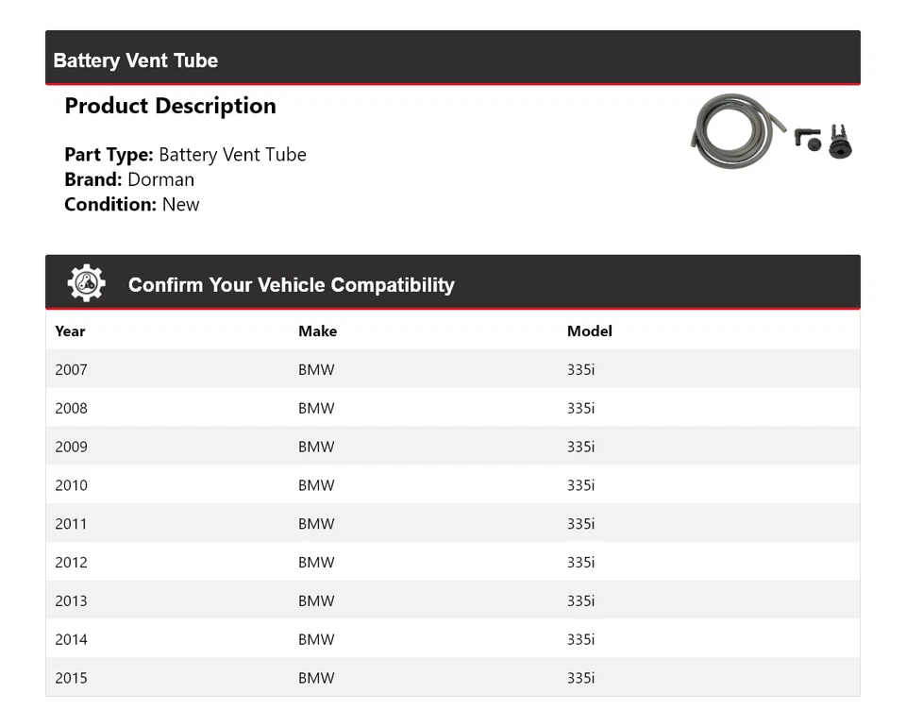The image size is (906, 727).
Task: Select the Make column header
Action: coord(317,331)
